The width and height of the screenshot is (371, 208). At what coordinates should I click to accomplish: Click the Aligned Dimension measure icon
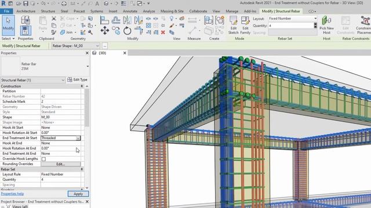(192, 20)
